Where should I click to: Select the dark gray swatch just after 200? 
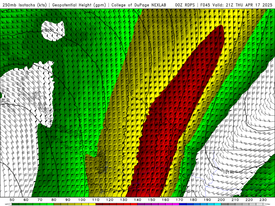point(225,204)
